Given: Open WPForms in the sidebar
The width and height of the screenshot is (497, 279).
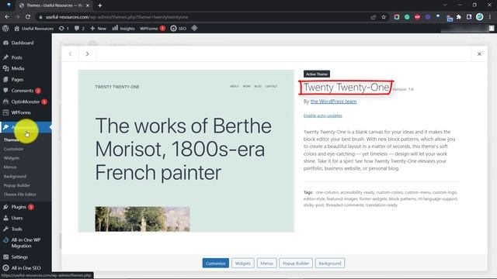Looking at the screenshot, I should [21, 112].
